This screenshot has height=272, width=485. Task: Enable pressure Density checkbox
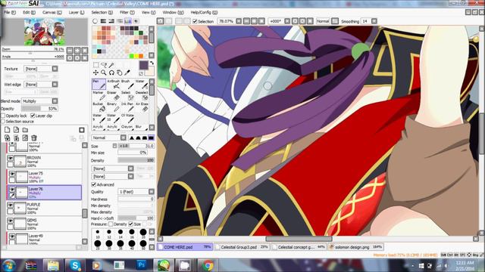(111, 224)
